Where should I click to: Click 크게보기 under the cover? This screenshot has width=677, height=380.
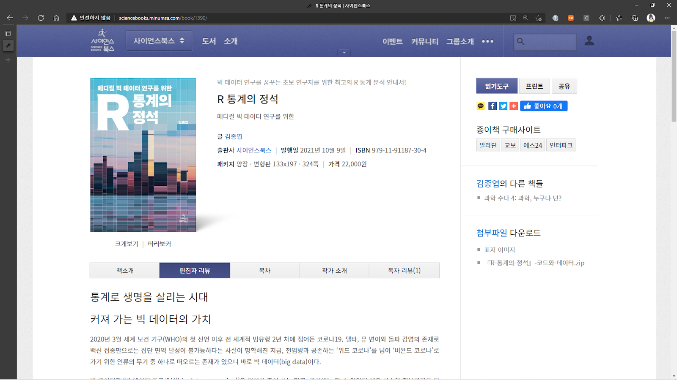pyautogui.click(x=127, y=244)
